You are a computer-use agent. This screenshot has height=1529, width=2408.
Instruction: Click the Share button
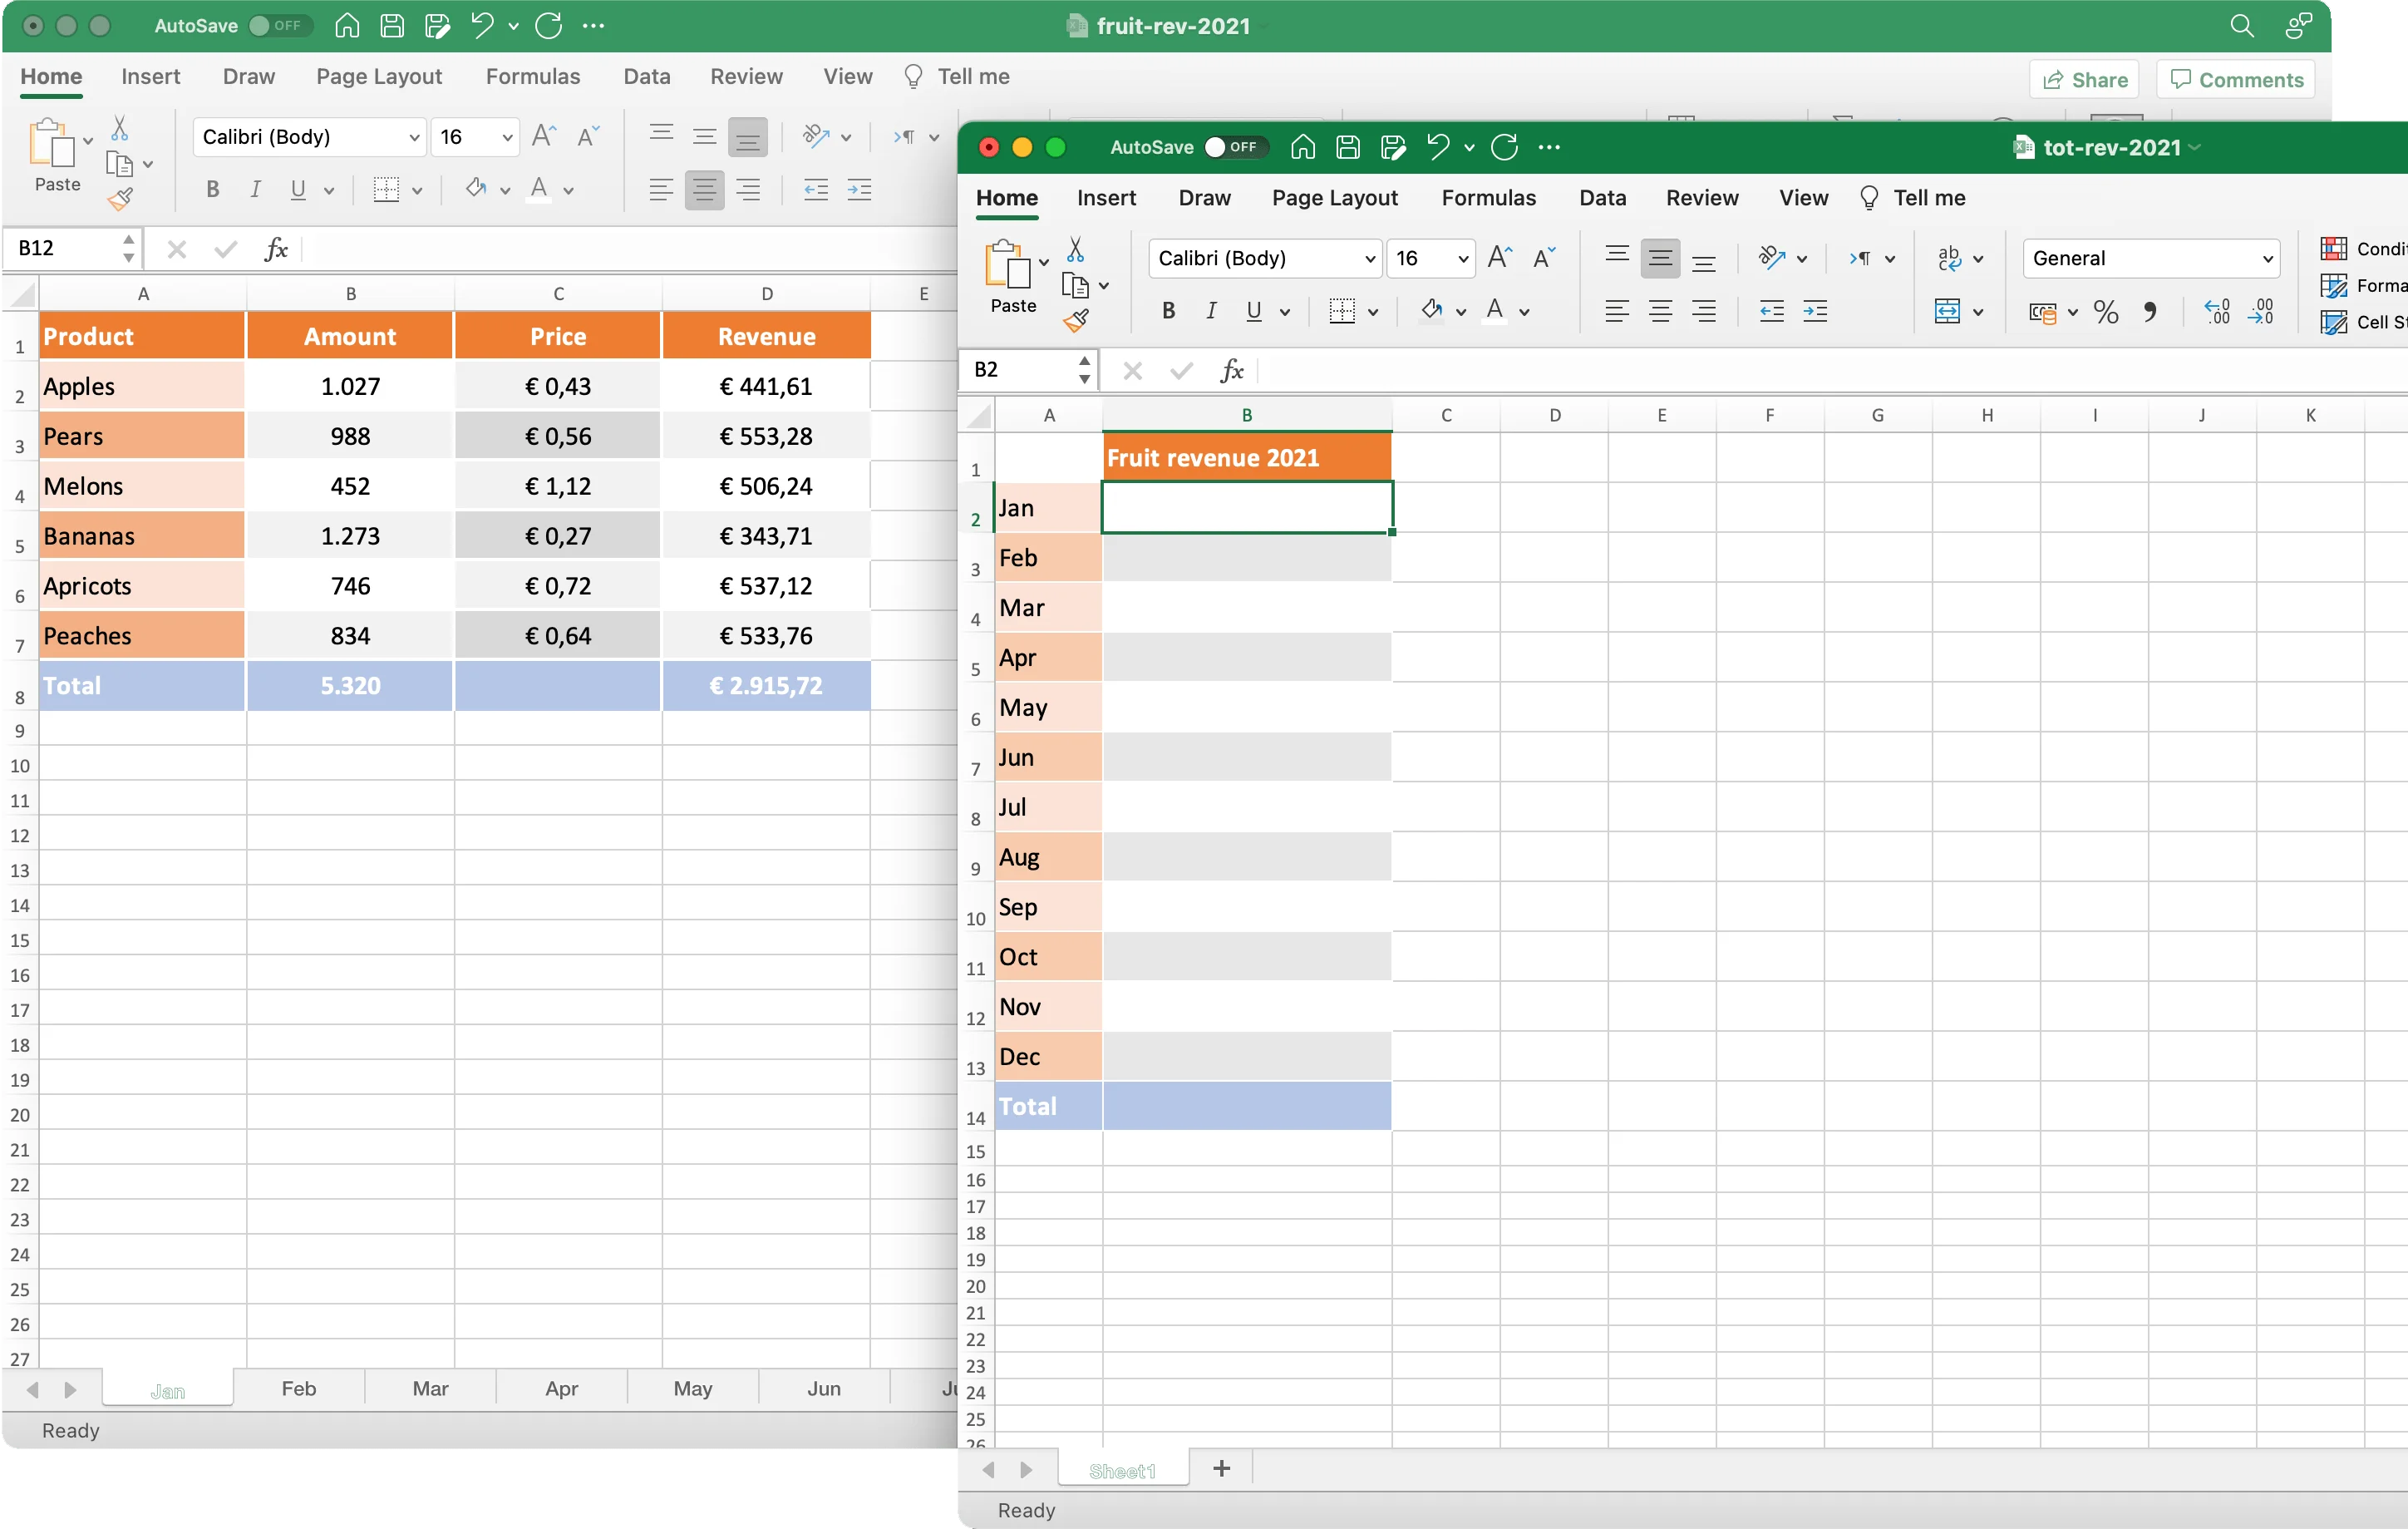tap(2085, 78)
